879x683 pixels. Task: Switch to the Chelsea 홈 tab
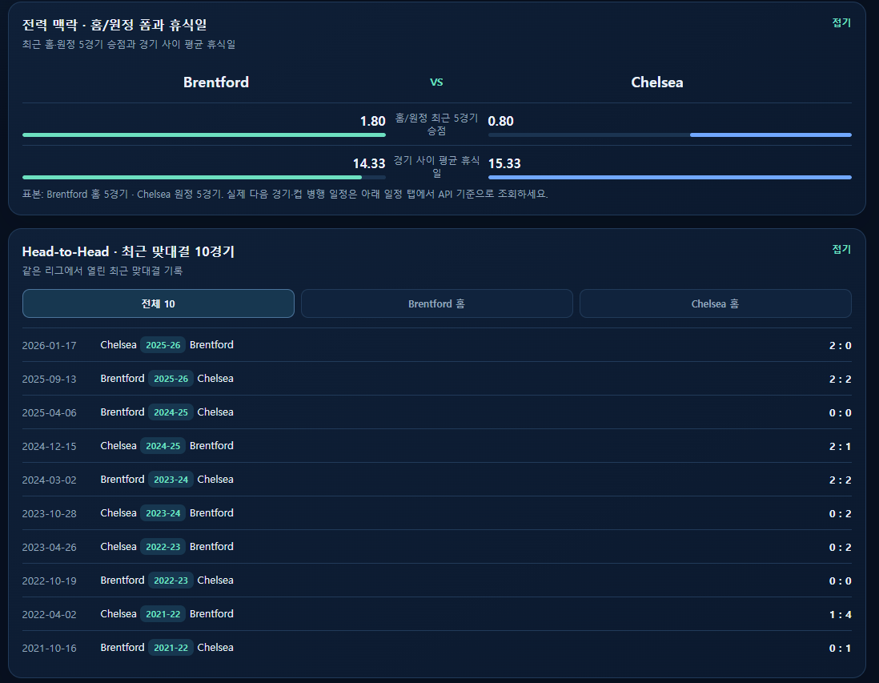pos(716,303)
